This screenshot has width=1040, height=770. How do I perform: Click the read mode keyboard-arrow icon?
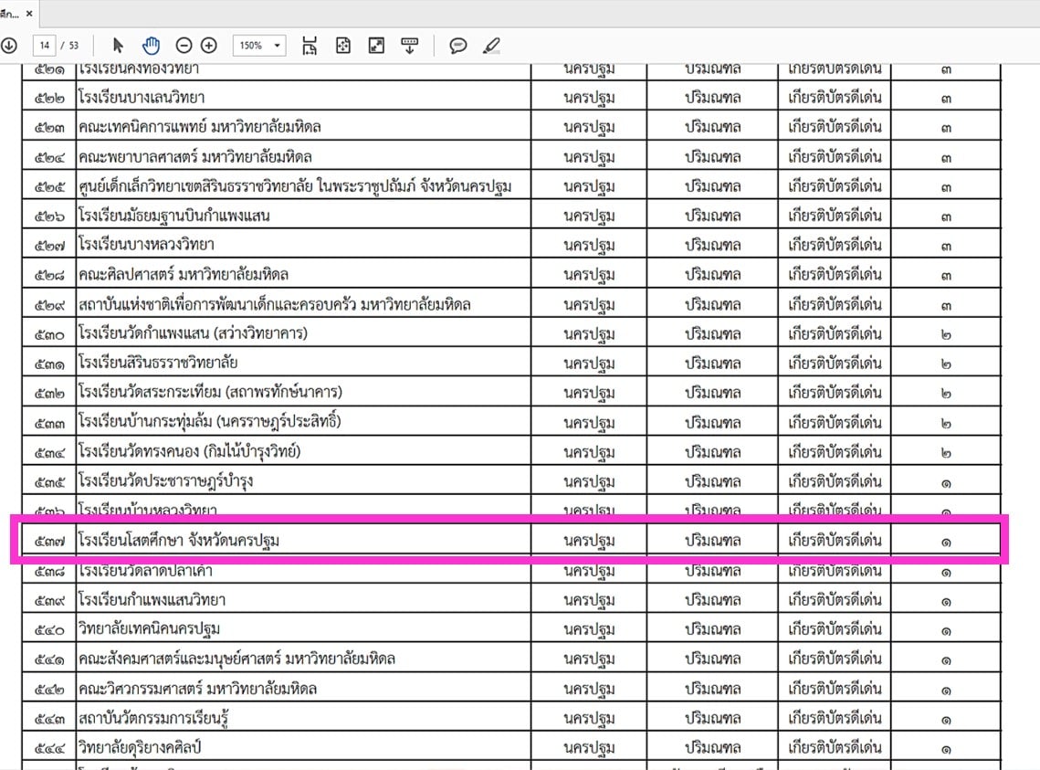(409, 46)
